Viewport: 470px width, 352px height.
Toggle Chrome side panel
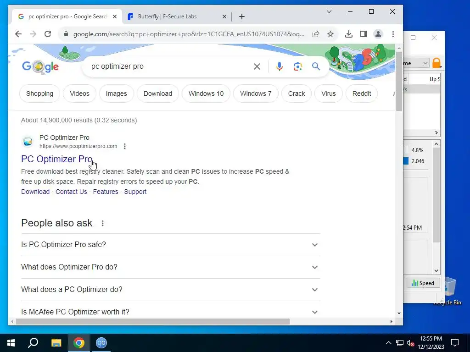[364, 34]
